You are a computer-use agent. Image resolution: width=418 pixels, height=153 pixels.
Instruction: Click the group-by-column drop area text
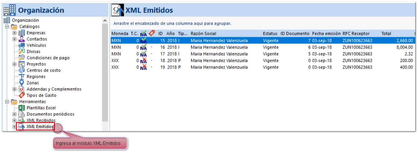(172, 23)
